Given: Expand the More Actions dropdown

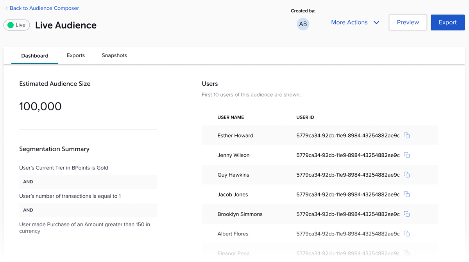Looking at the screenshot, I should pos(349,23).
